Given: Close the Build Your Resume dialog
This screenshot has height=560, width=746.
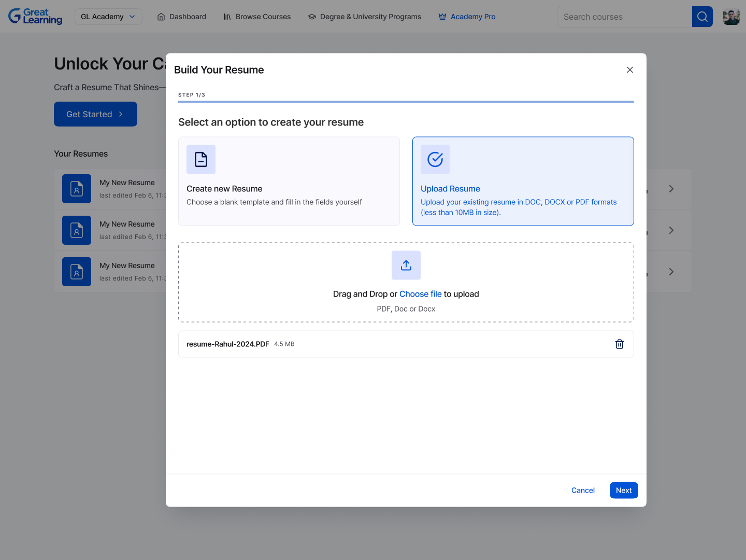Looking at the screenshot, I should pos(630,70).
